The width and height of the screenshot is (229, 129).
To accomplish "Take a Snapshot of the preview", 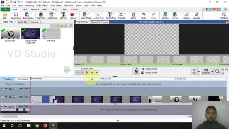I will coord(206,71).
